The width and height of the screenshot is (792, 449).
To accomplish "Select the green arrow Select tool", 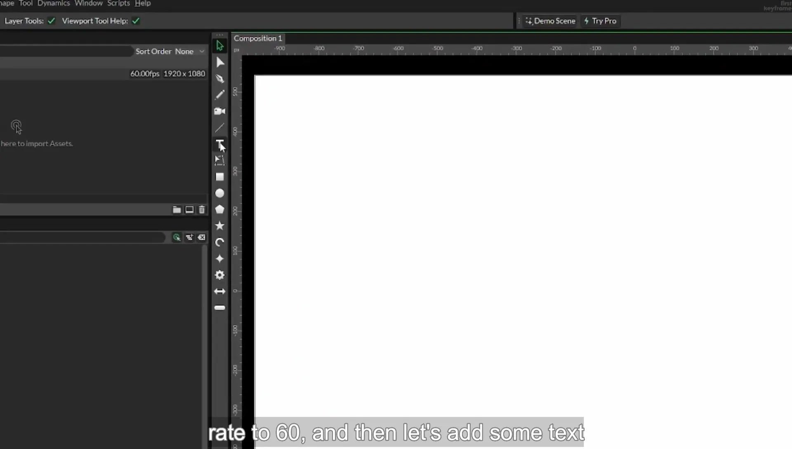I will (x=220, y=46).
